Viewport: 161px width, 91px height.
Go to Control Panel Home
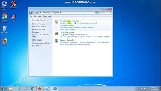pos(38,20)
